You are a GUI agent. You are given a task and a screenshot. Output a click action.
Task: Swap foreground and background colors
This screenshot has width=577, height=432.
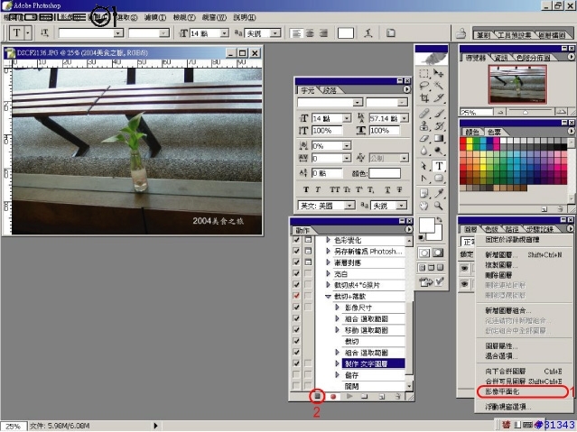coord(439,220)
